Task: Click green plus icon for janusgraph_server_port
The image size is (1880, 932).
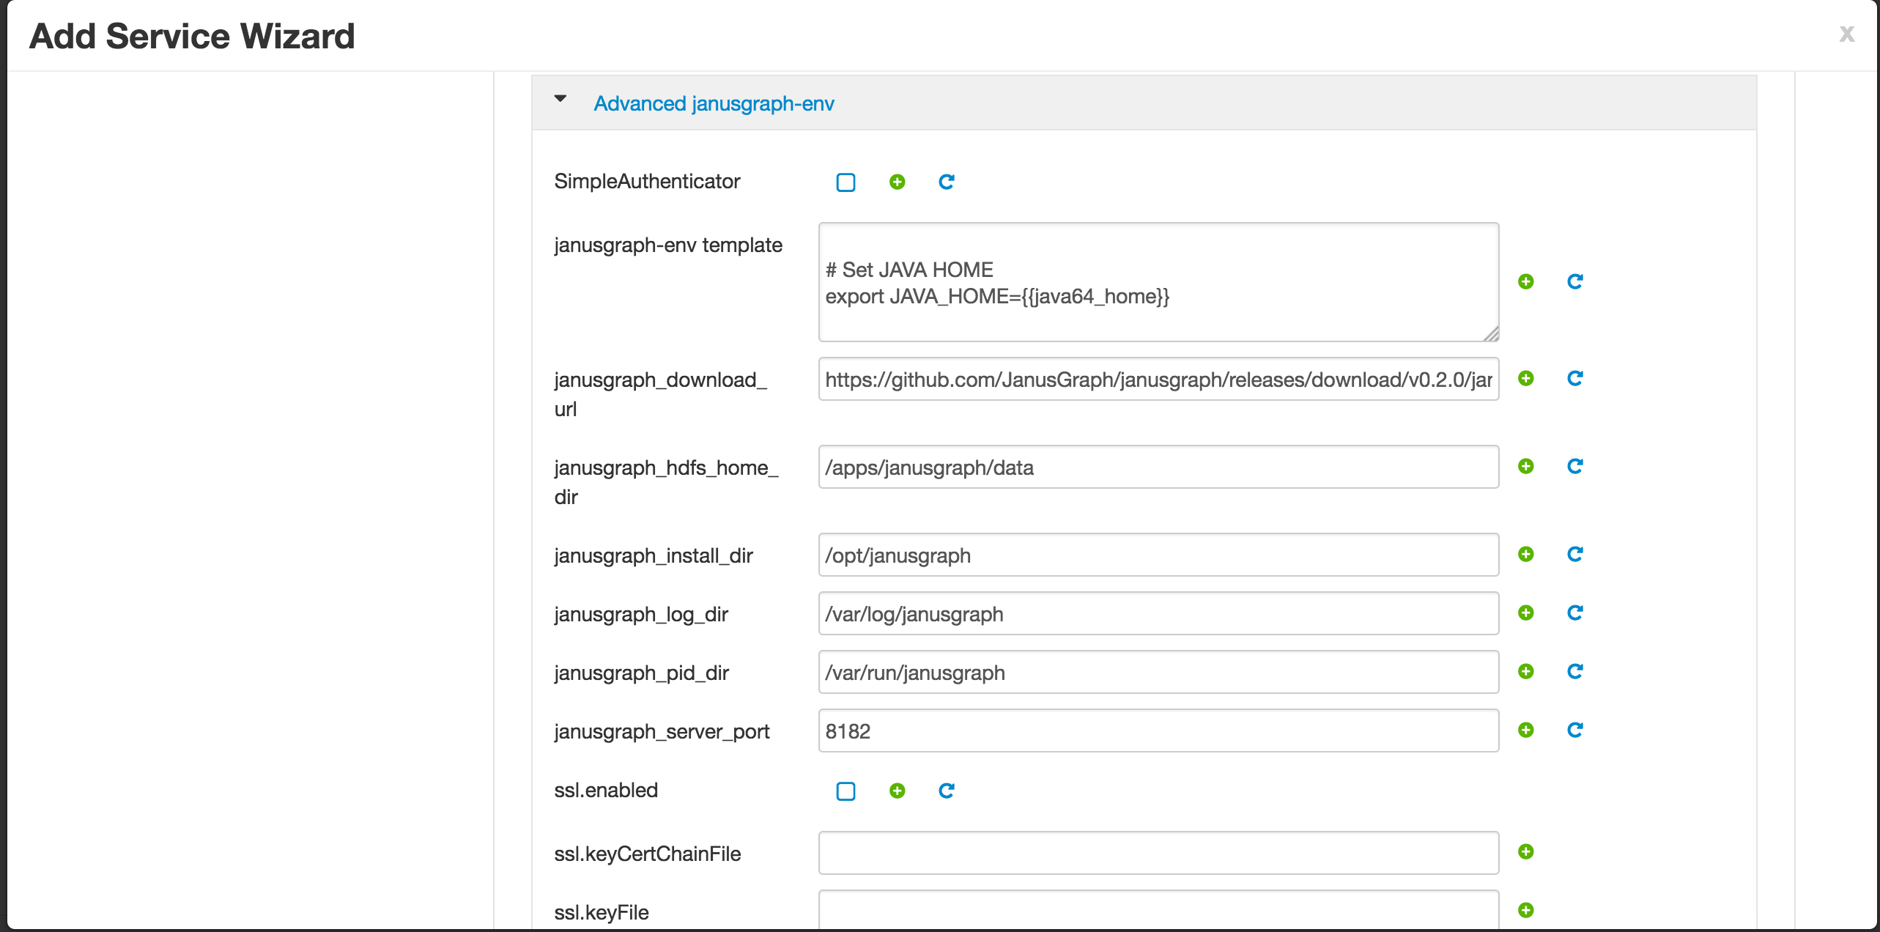Action: [1526, 730]
